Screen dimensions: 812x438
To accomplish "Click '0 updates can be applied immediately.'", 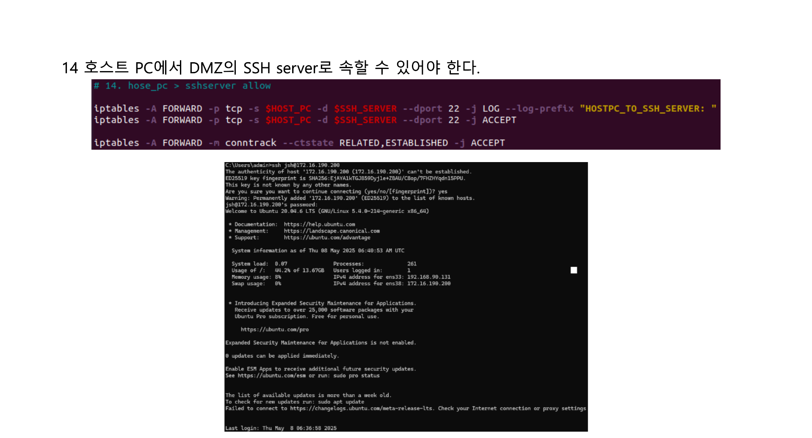I will pyautogui.click(x=282, y=356).
